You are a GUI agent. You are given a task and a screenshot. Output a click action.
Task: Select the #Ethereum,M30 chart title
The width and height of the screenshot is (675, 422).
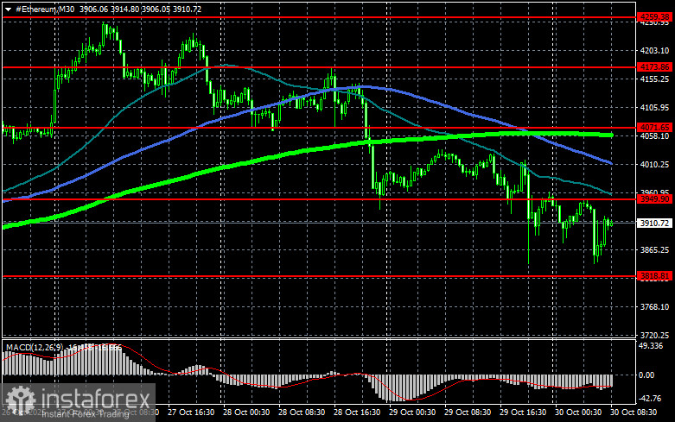tap(45, 9)
